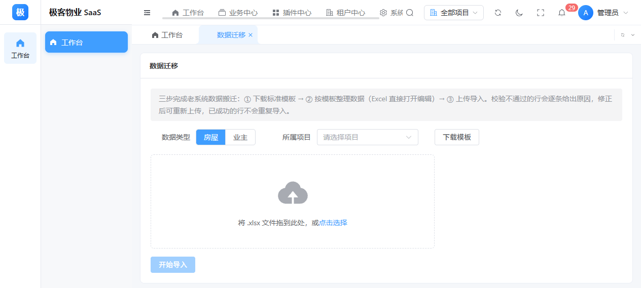Click the cloud upload icon
Screen dimensions: 641x288
coord(293,193)
